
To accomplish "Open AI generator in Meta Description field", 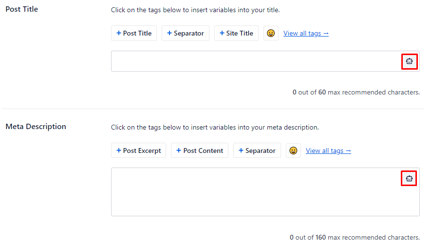I will pos(409,178).
